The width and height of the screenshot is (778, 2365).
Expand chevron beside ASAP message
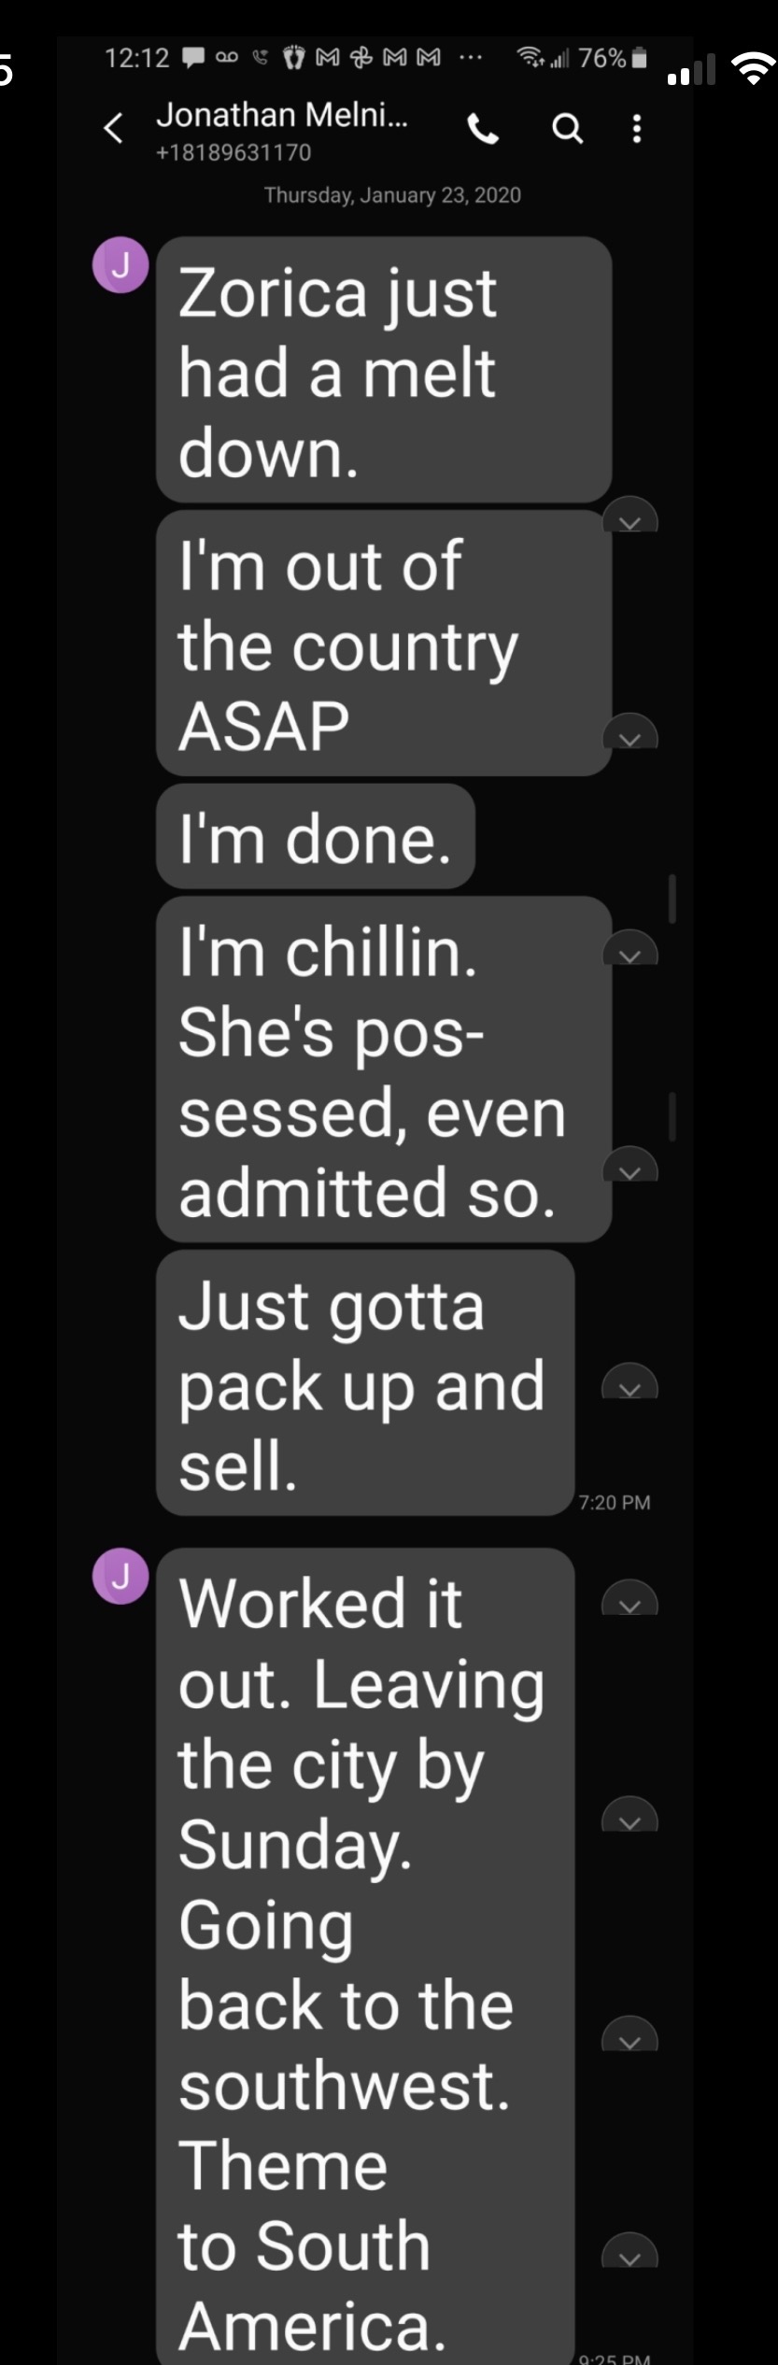click(x=630, y=732)
